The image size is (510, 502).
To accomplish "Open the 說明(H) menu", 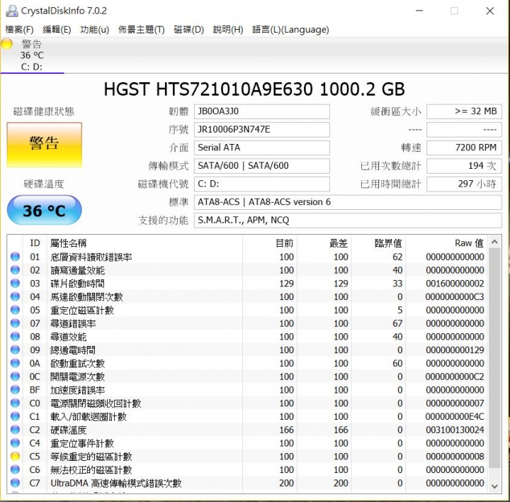I will pyautogui.click(x=228, y=30).
